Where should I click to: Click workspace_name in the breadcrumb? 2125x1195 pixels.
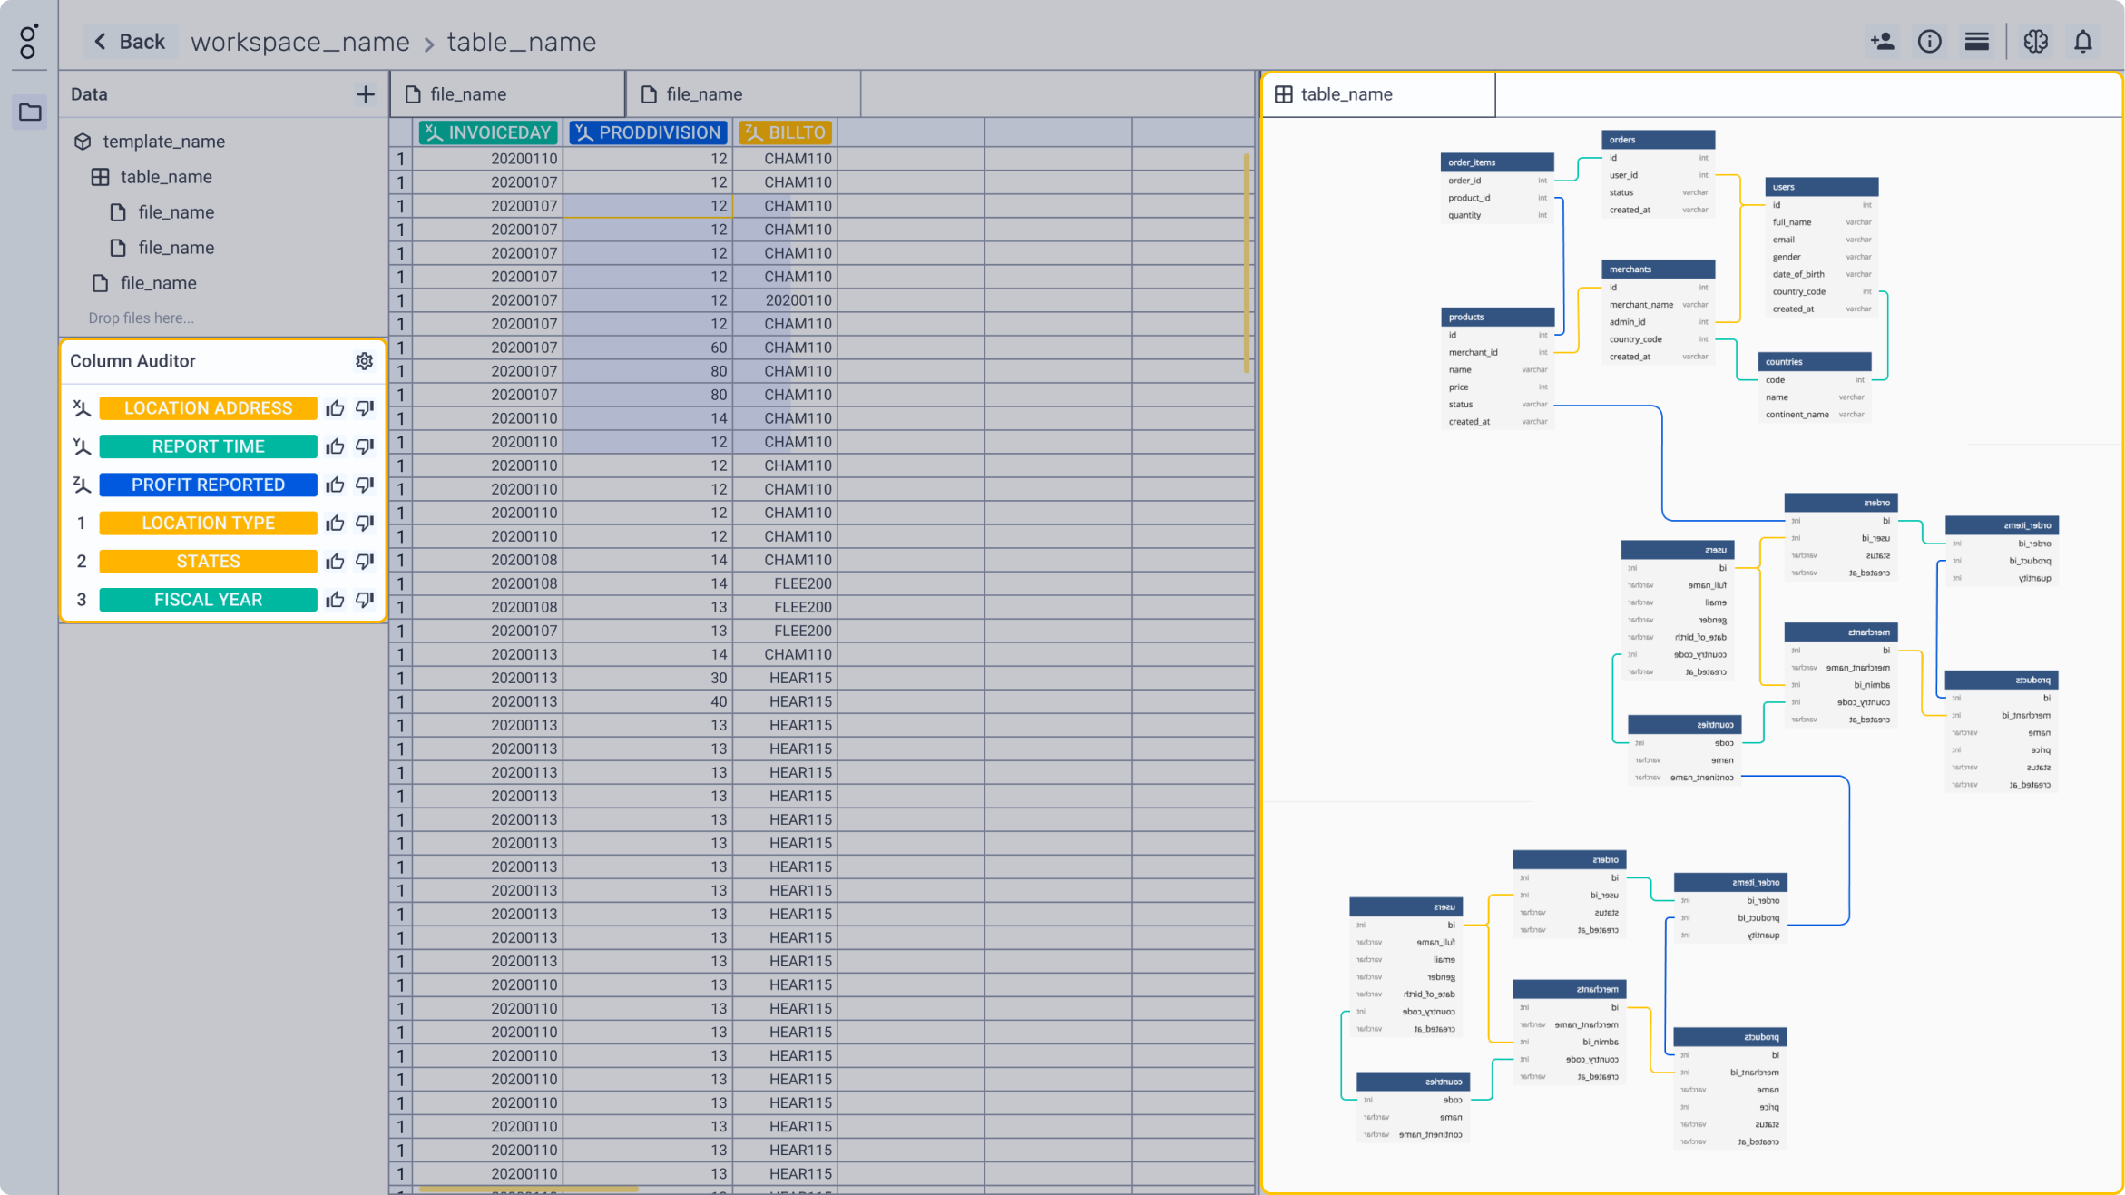point(300,42)
